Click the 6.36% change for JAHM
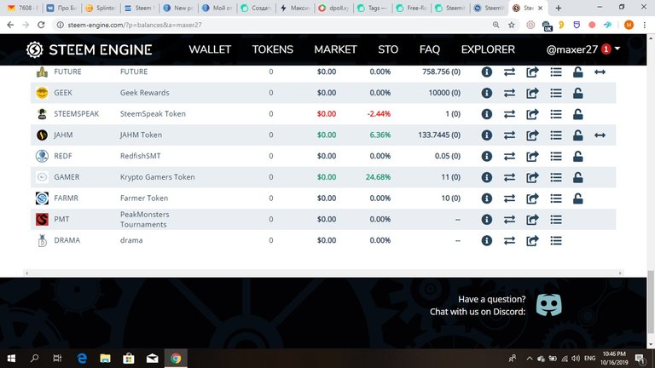The image size is (655, 368). 380,135
